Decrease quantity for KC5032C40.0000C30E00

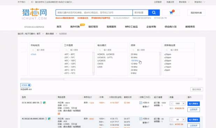click(x=172, y=120)
